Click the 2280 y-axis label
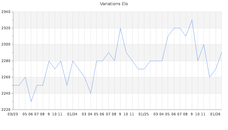 click(6, 61)
